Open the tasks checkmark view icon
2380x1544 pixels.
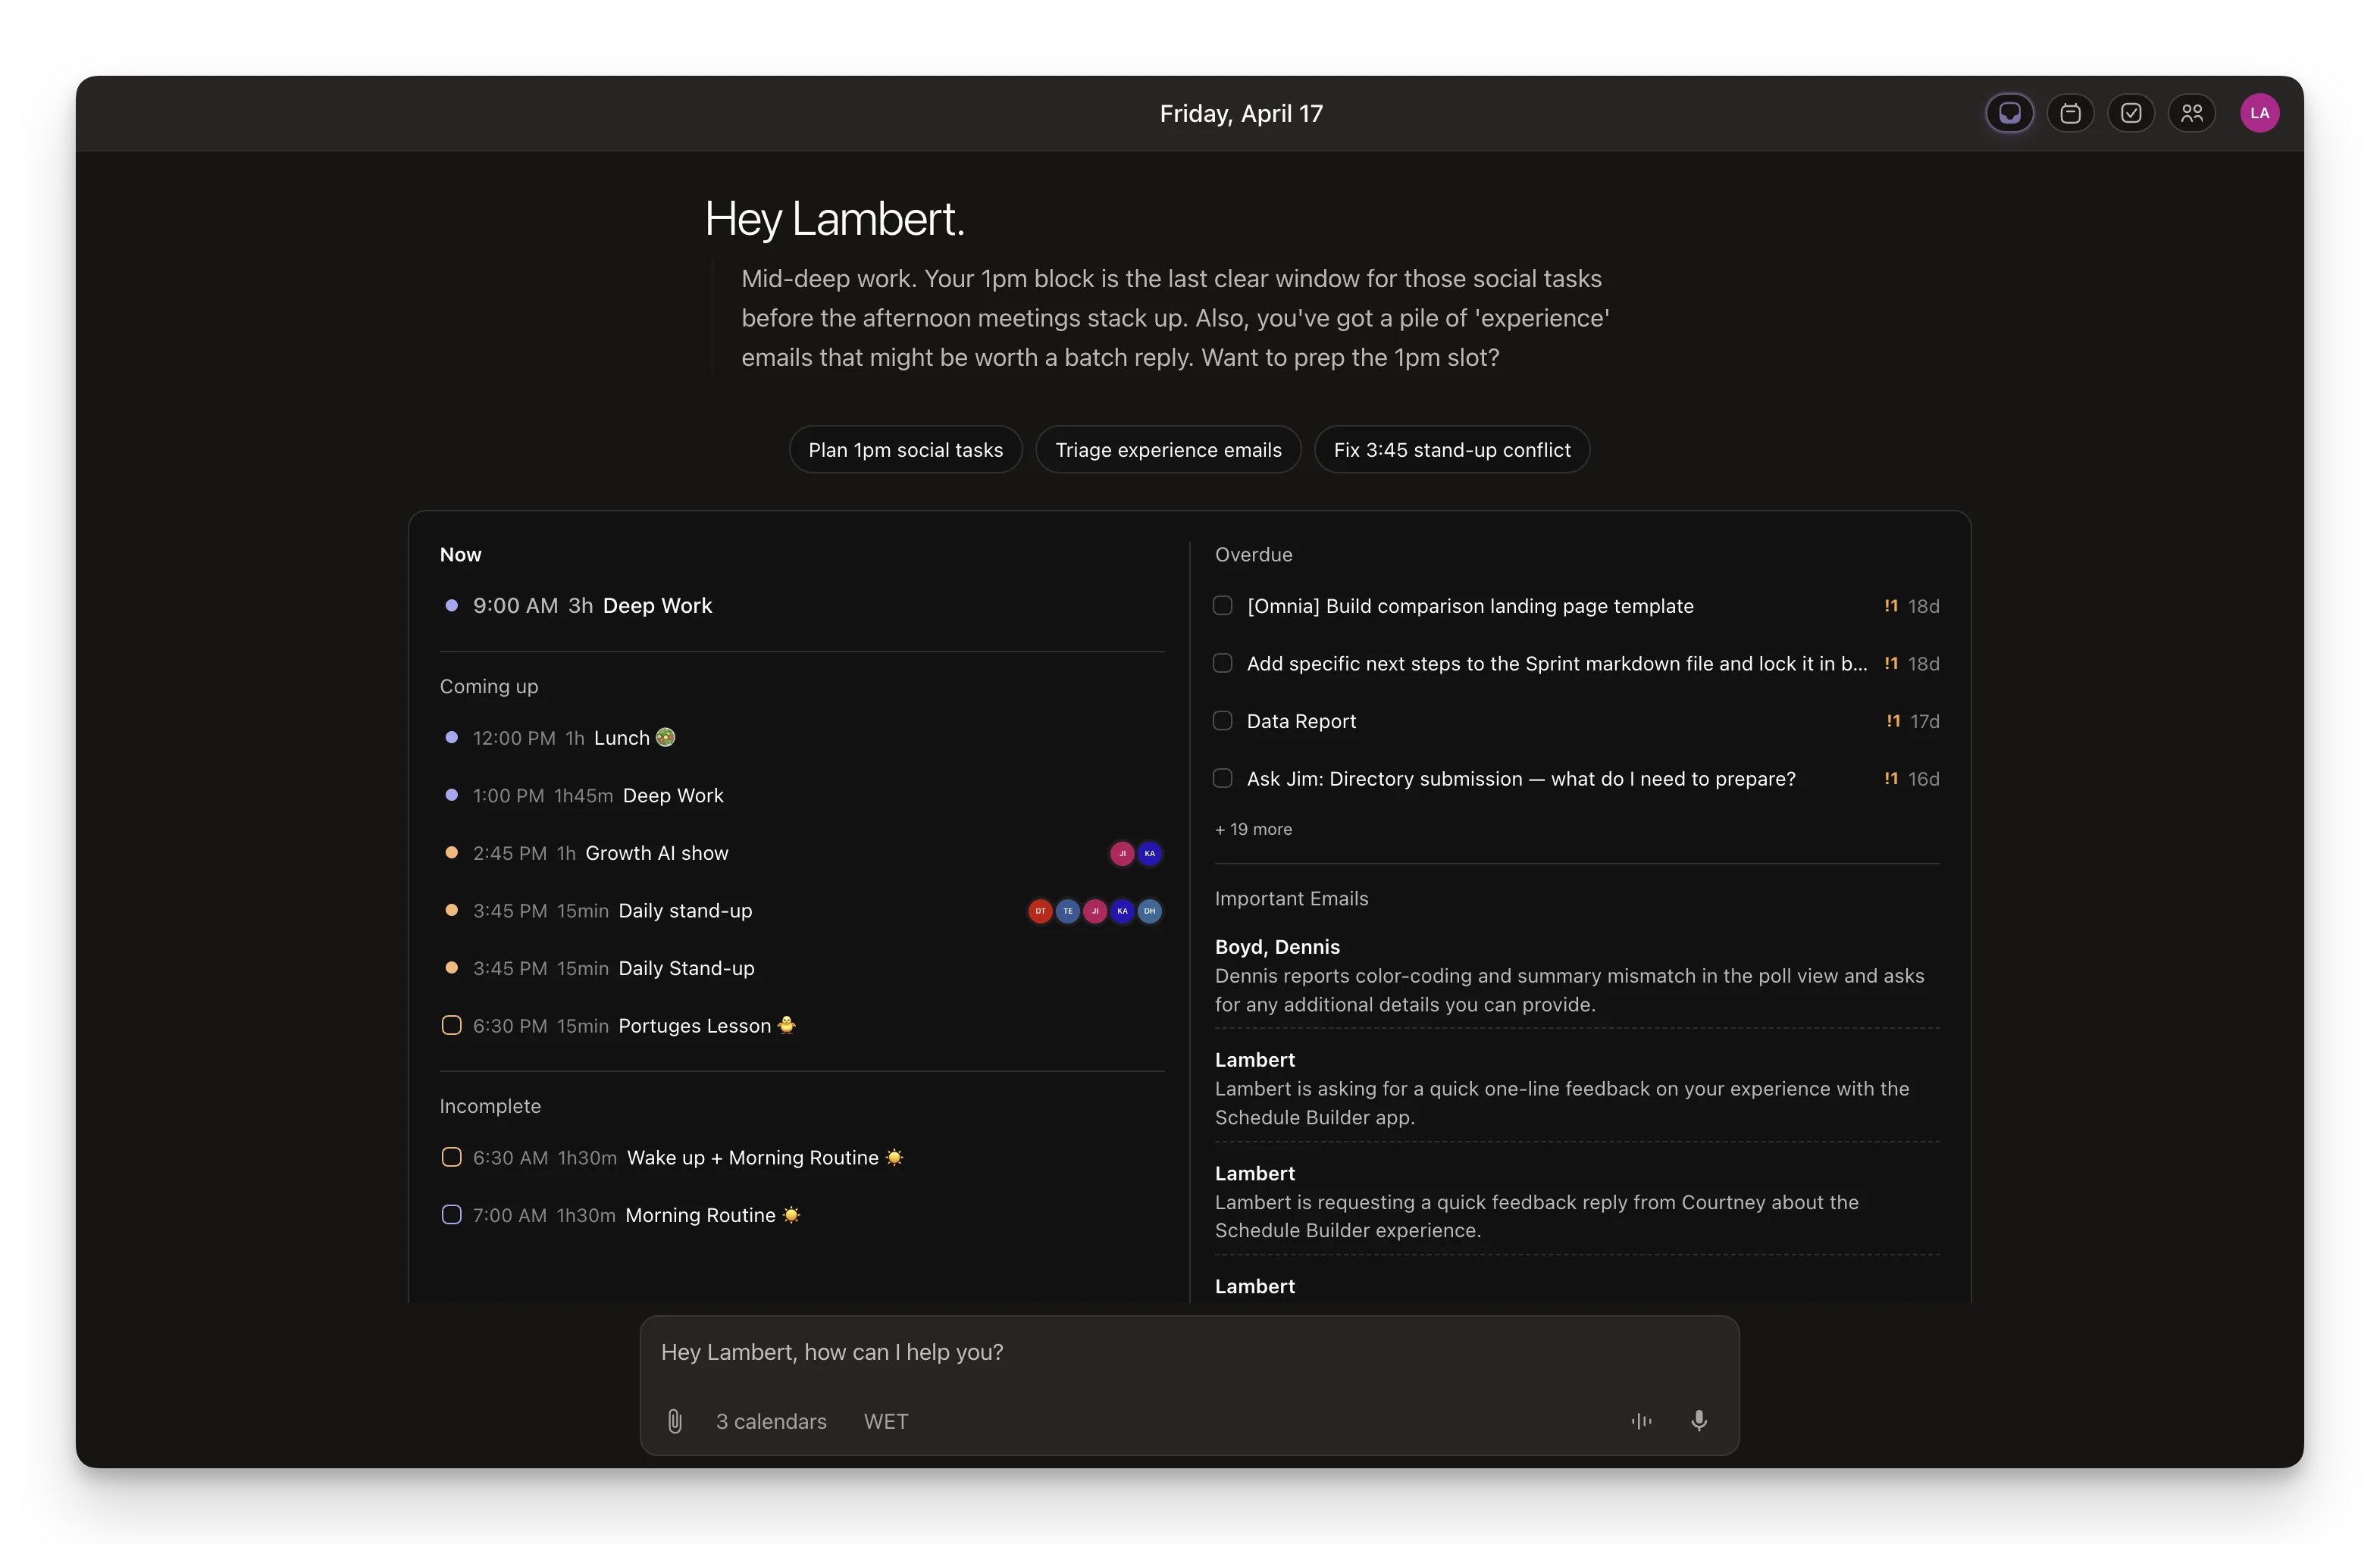tap(2131, 113)
